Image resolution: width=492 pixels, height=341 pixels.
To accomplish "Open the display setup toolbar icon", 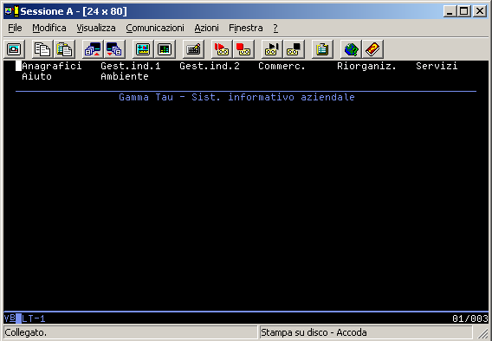I will (143, 49).
